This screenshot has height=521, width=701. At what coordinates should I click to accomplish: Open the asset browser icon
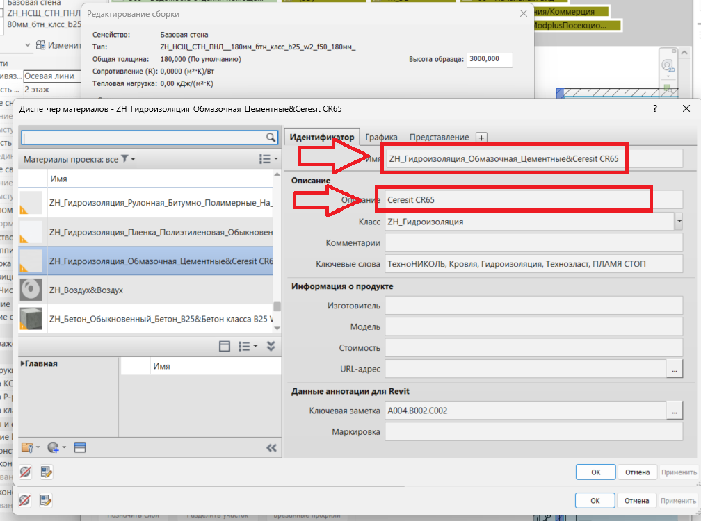[80, 447]
